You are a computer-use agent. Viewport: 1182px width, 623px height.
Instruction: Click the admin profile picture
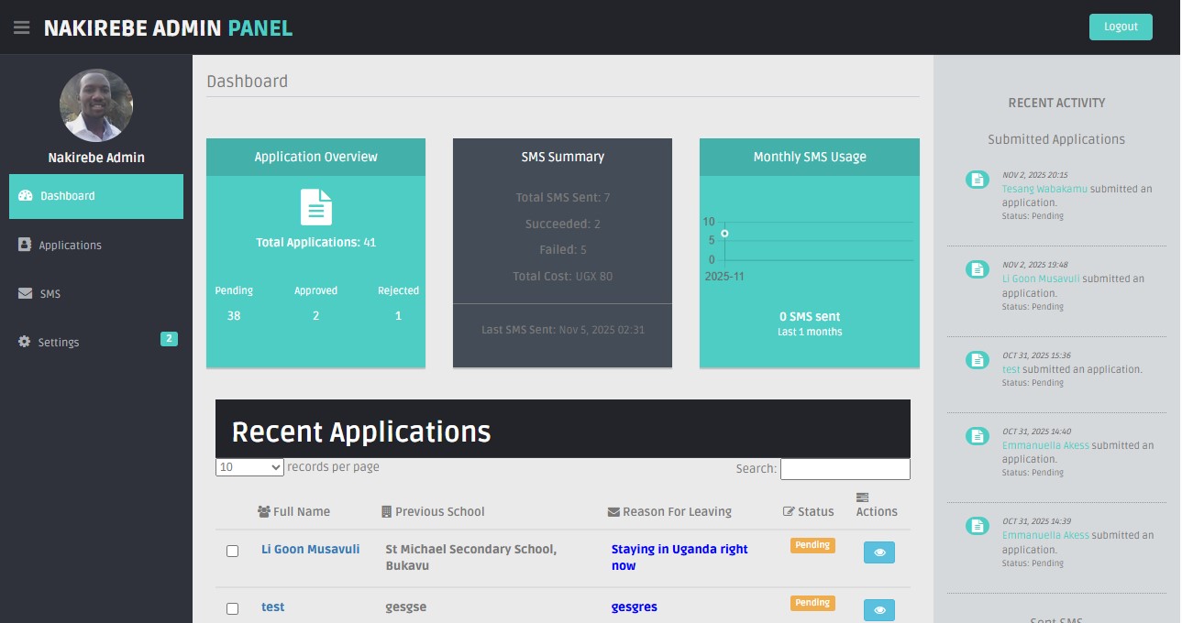(96, 105)
